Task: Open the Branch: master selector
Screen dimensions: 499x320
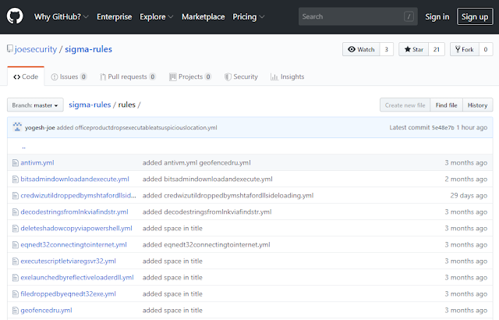Action: point(35,105)
